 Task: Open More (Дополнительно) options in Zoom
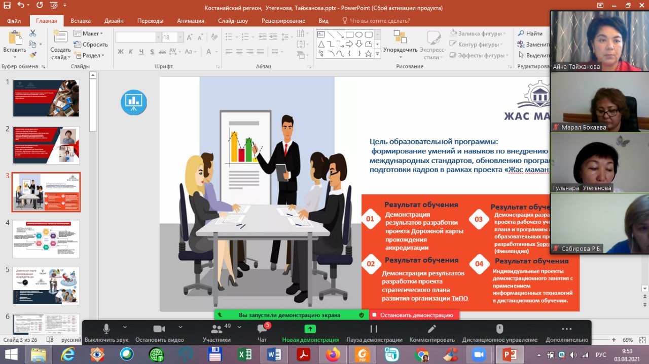[x=567, y=333]
